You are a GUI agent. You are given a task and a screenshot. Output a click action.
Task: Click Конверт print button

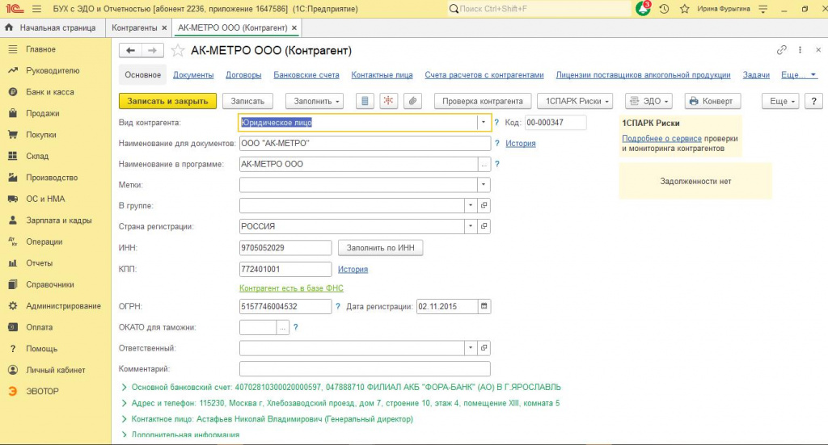[x=713, y=101]
